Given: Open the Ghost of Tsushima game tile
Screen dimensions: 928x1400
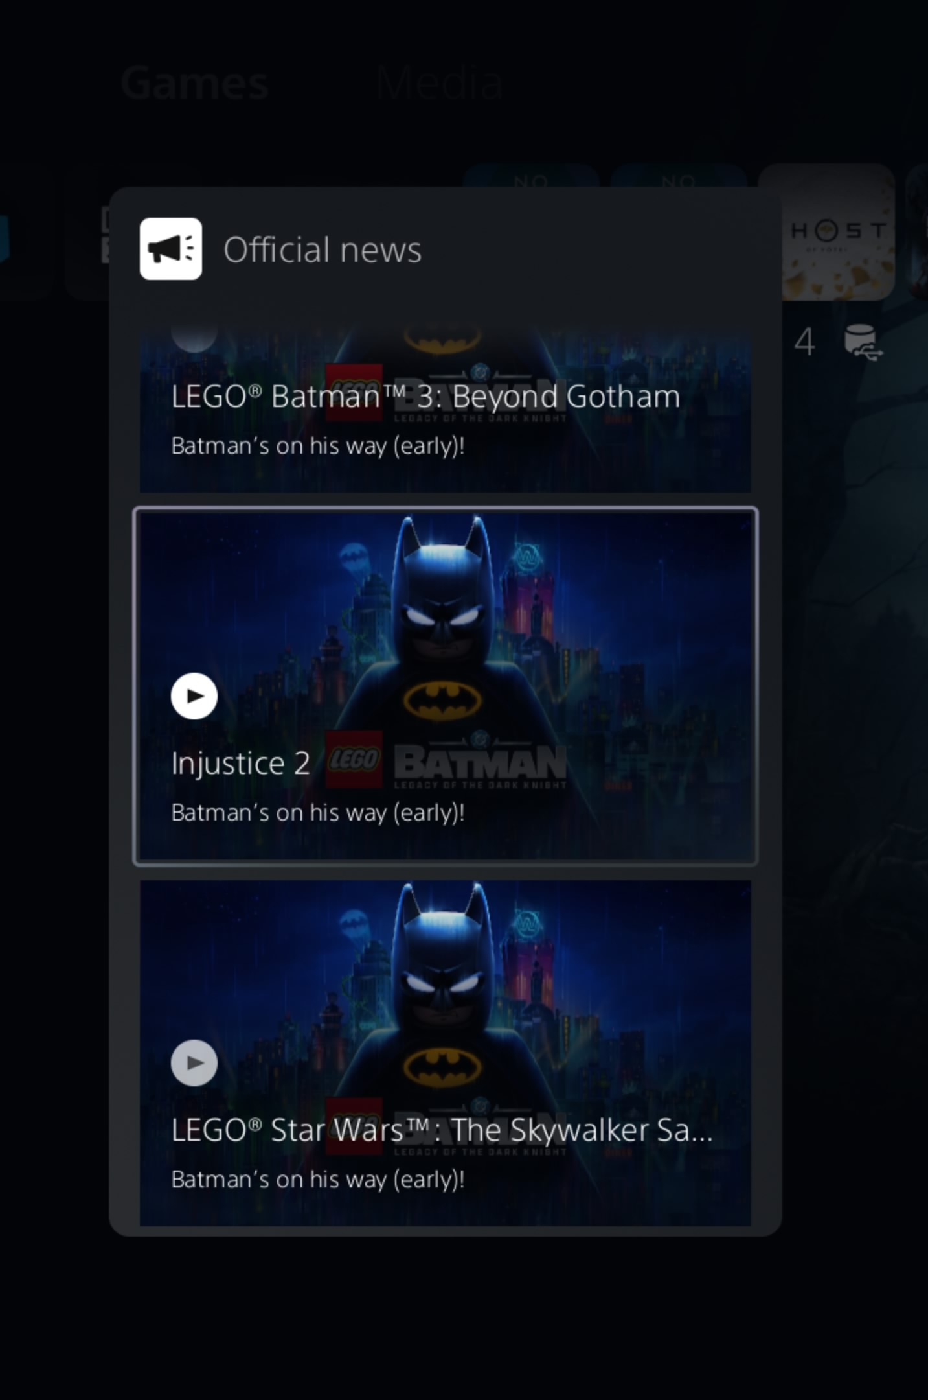Looking at the screenshot, I should (x=838, y=232).
